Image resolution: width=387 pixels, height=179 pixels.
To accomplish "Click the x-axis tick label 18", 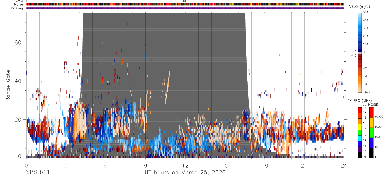I will [x=265, y=166].
